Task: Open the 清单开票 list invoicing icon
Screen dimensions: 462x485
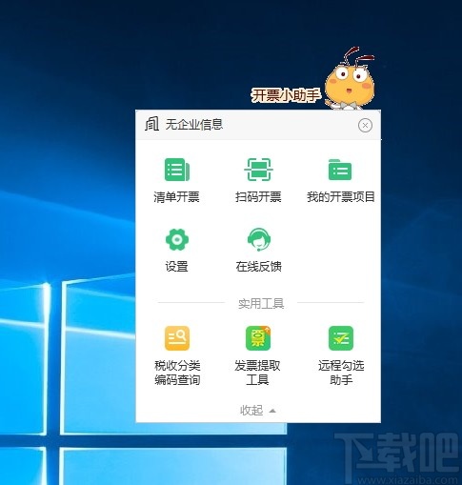Action: pos(177,170)
